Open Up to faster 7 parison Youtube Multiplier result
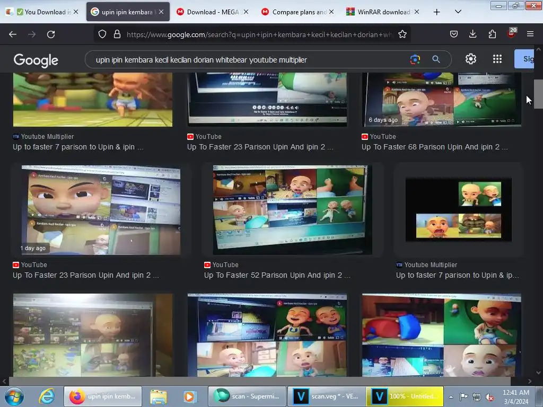The image size is (543, 407). coord(78,147)
